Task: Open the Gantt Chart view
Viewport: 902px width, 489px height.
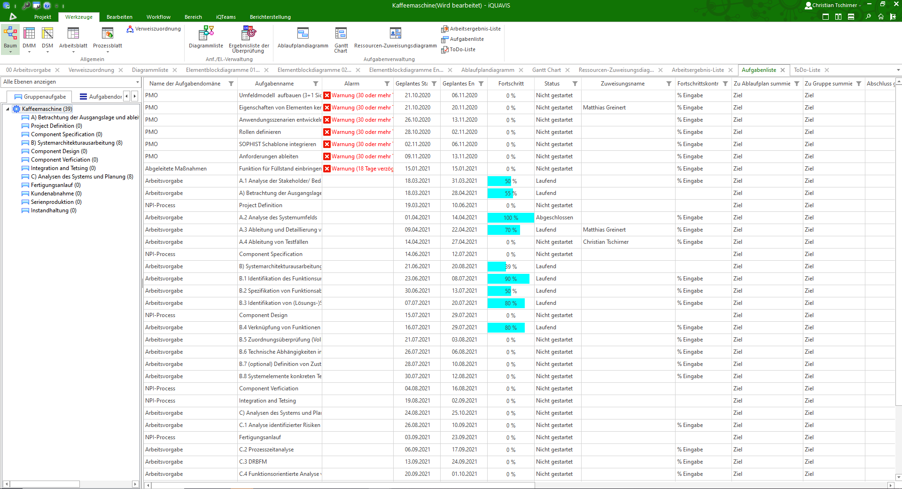Action: pyautogui.click(x=341, y=39)
